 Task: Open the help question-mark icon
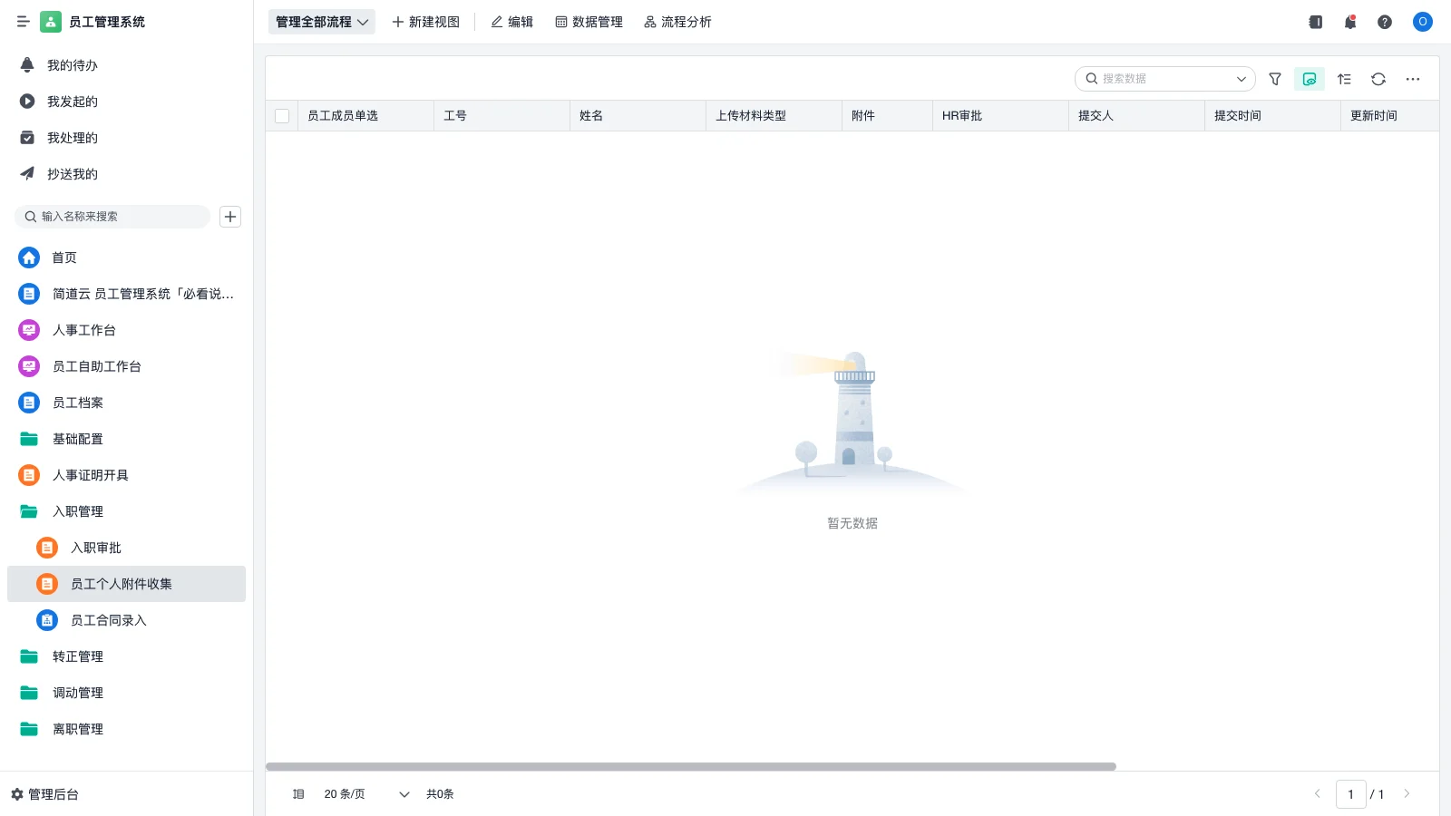point(1385,22)
